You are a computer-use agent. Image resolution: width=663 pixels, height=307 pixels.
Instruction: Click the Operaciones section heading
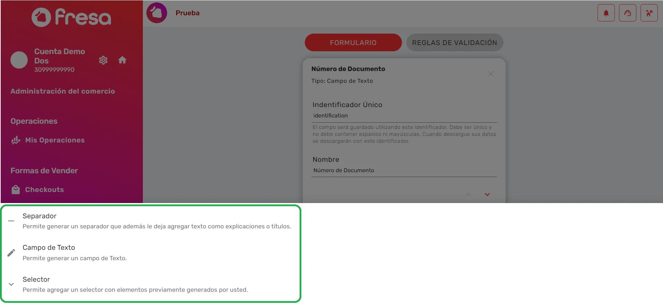(34, 121)
